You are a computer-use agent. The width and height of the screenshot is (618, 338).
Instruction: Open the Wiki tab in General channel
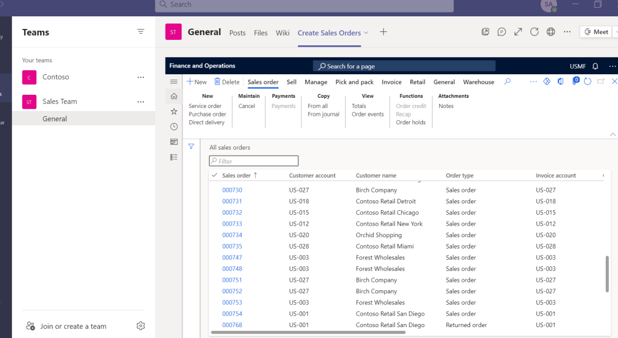click(x=283, y=33)
